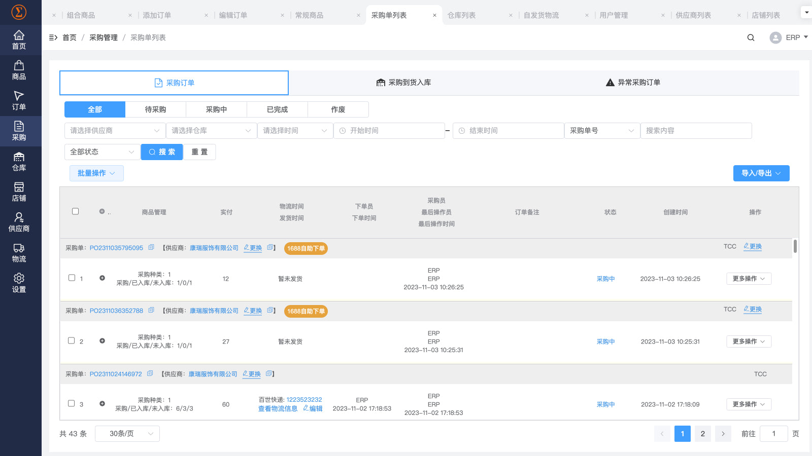Select the 已完成 status tab
Viewport: 812px width, 456px height.
(x=277, y=109)
